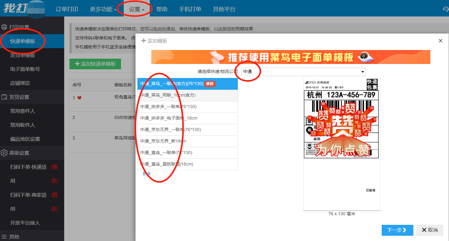Click the waybill preview thumbnail
The image size is (449, 241).
[x=342, y=144]
